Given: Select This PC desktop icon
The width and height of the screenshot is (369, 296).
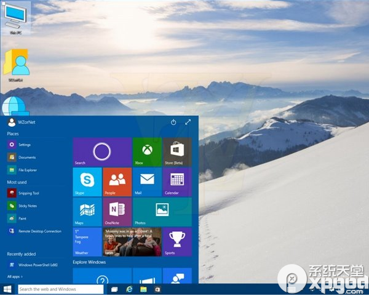Looking at the screenshot, I should click(x=15, y=18).
